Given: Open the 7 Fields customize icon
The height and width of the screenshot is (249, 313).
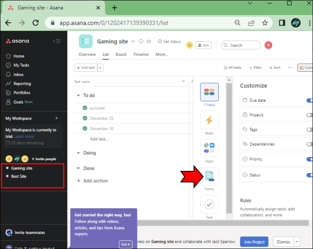Looking at the screenshot, I should pyautogui.click(x=209, y=92).
